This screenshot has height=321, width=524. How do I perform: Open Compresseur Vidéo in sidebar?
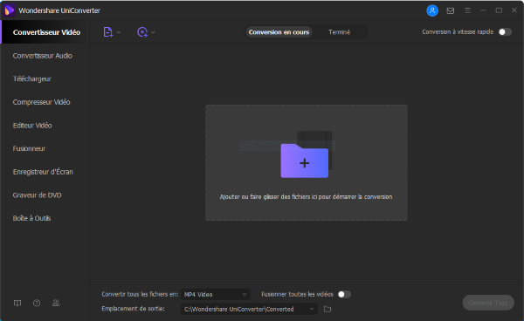pos(41,102)
